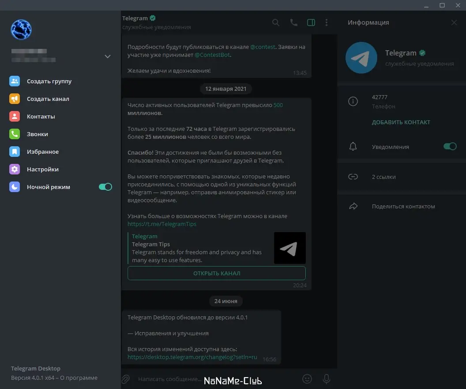Screen dimensions: 466x389
Task: Click the Telegram logo avatar in info panel
Action: (x=361, y=58)
